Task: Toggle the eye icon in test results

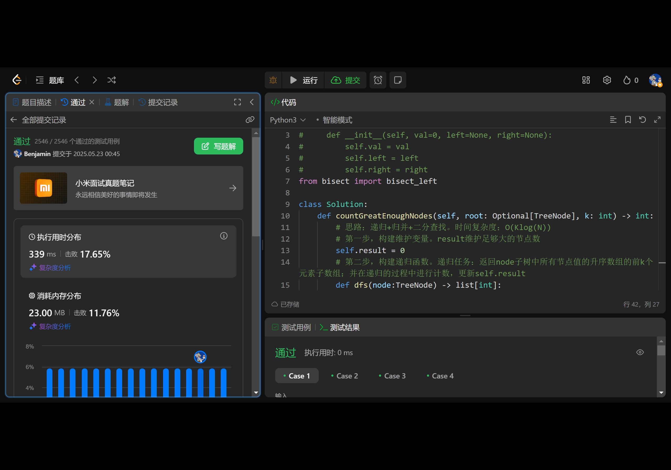Action: pyautogui.click(x=640, y=352)
